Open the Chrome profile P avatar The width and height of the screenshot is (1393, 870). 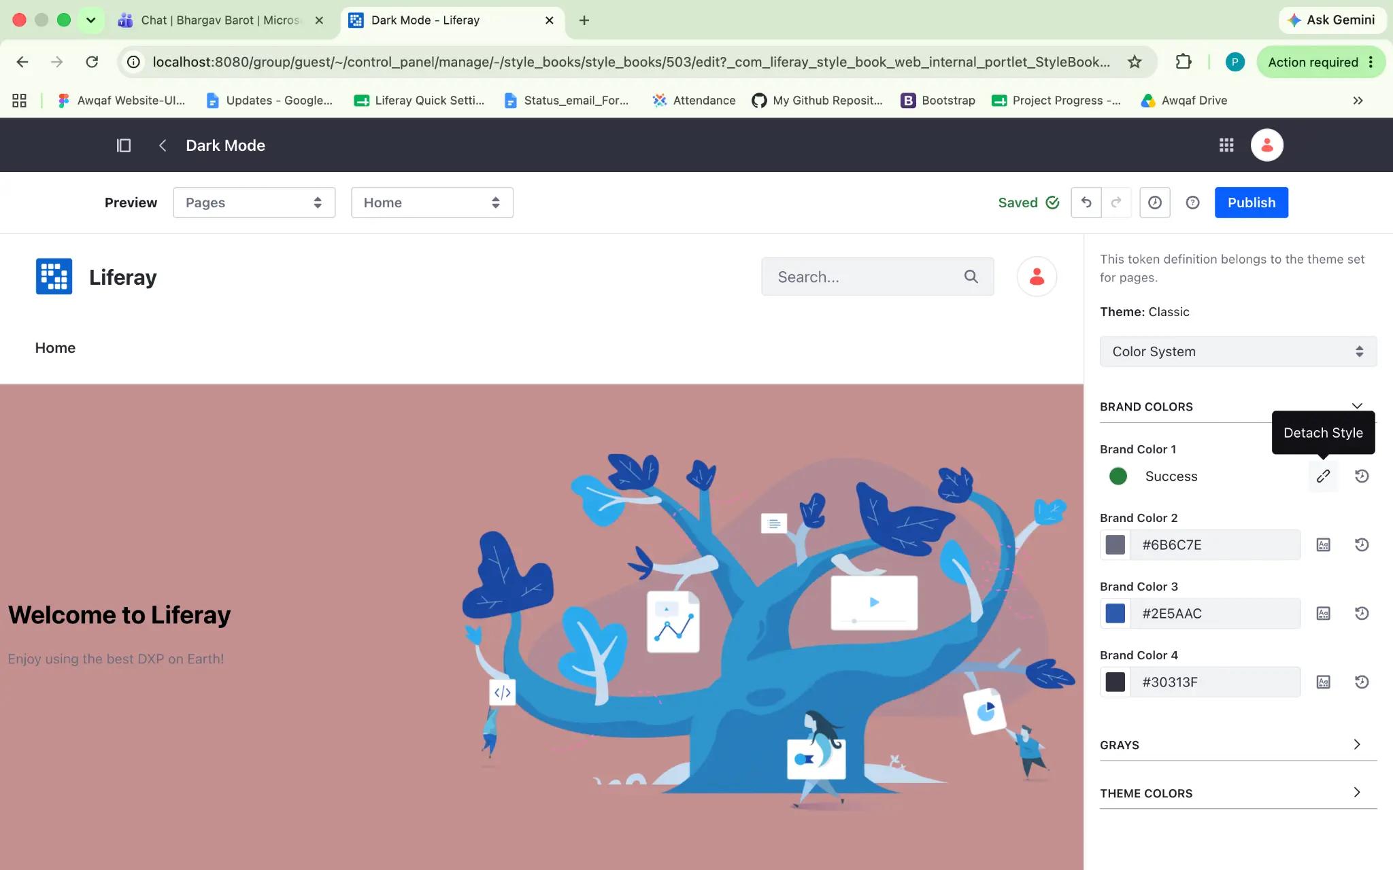coord(1235,63)
